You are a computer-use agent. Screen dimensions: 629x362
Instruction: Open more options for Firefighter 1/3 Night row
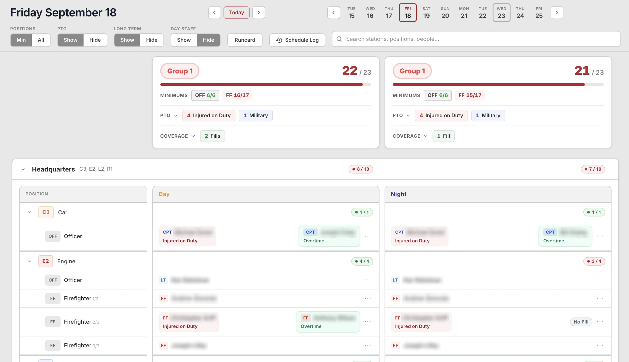600,298
